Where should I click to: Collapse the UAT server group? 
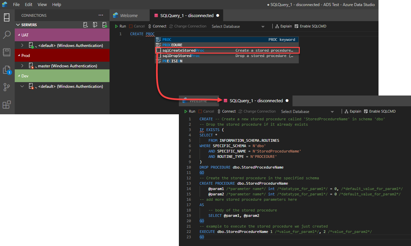pos(18,35)
